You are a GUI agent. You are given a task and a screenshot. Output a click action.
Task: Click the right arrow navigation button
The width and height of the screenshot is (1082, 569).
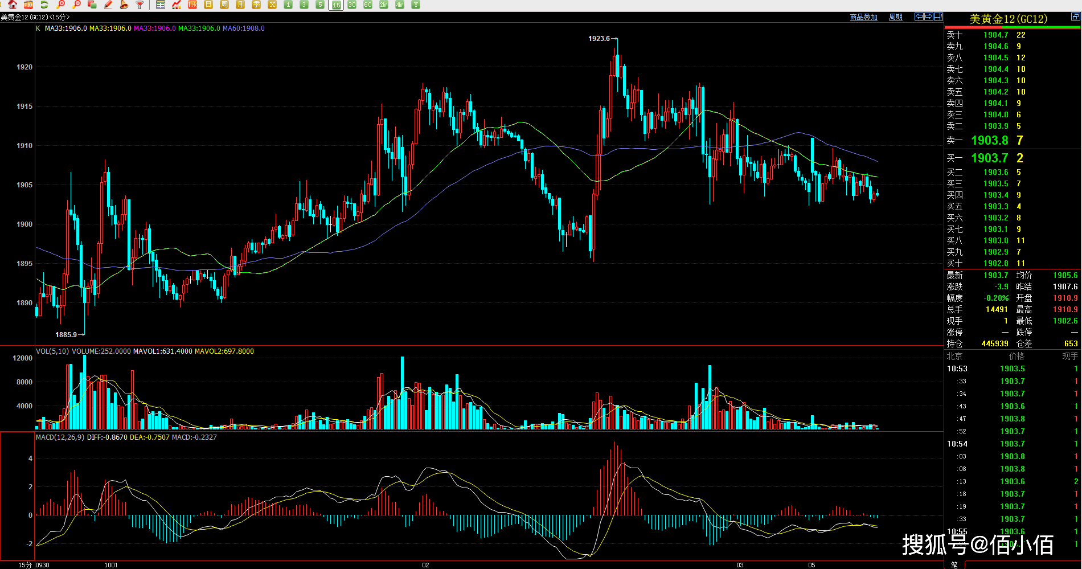(929, 17)
